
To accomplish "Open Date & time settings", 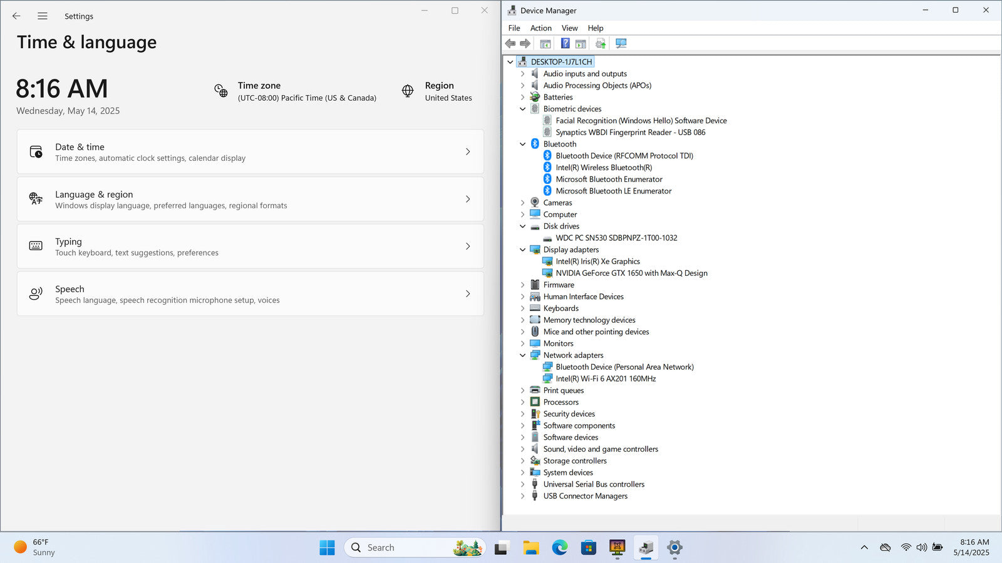I will pos(250,152).
